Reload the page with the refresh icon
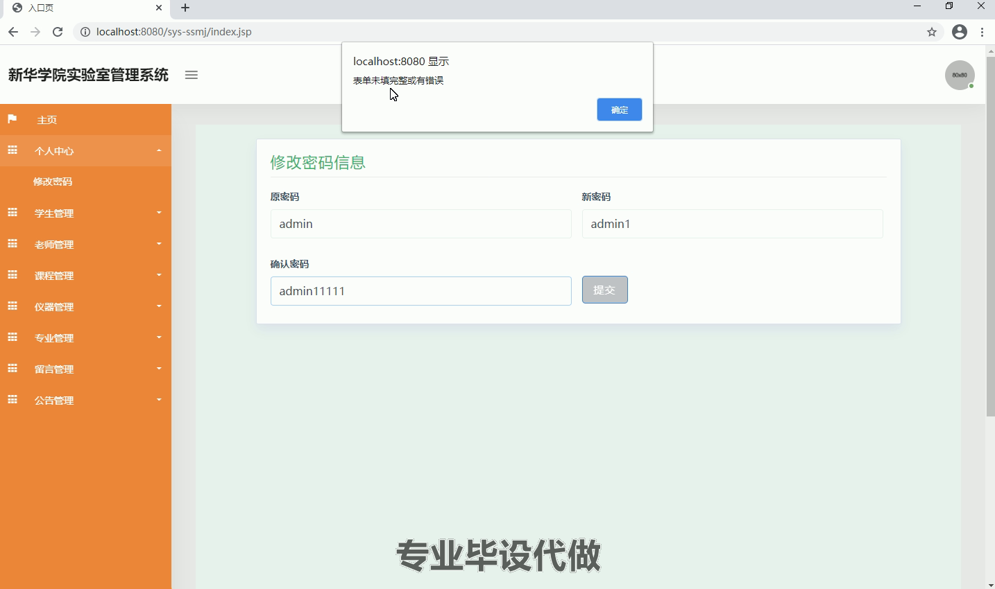Viewport: 995px width, 589px height. 58,32
